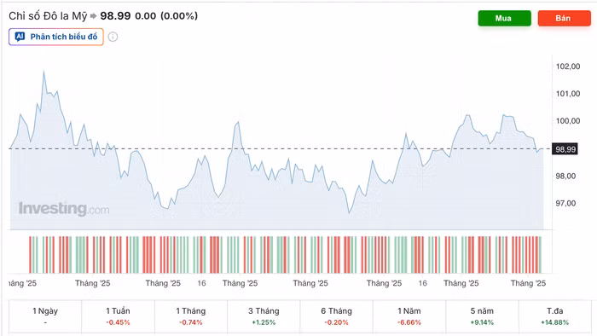Select the 1 Năm timeframe tab
Viewport: 597px width, 336px height.
click(409, 316)
